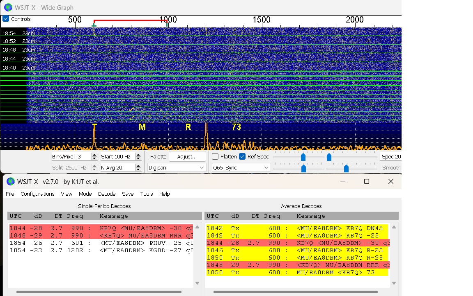Screen dimensions: 473x296
Task: Decrease the N Avg value
Action: pyautogui.click(x=138, y=169)
